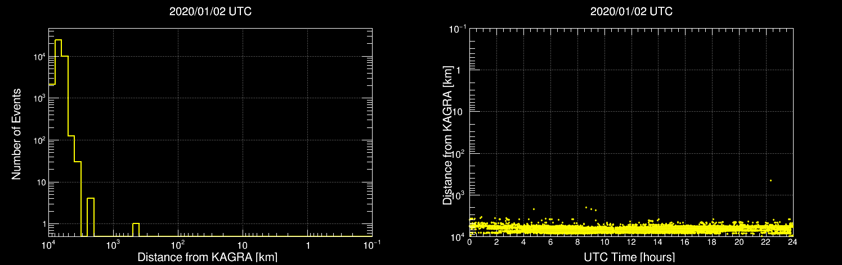Click the 10^3 tick on histogram x-axis

tap(113, 245)
